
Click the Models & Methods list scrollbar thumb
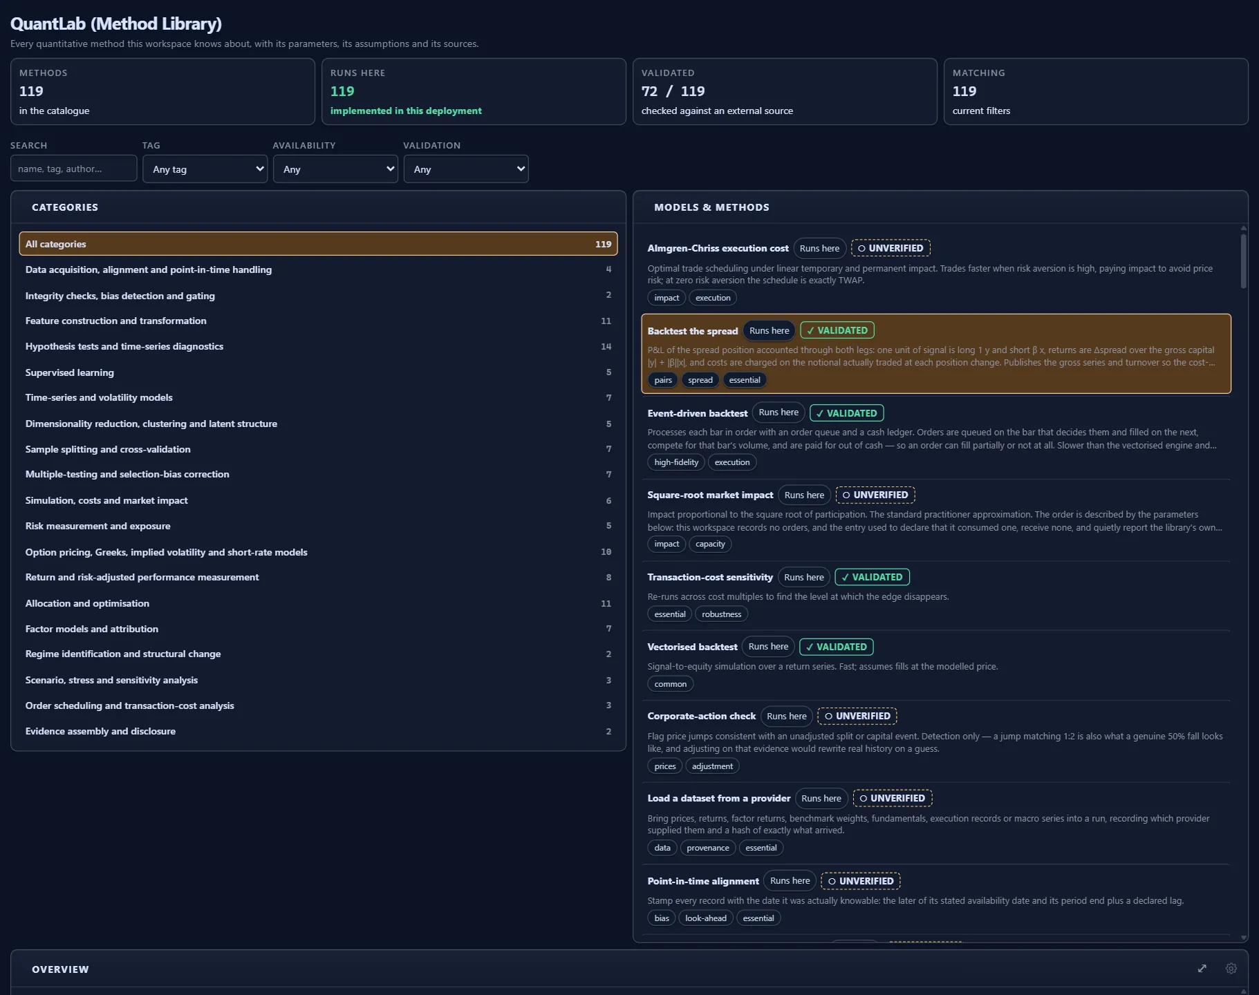click(1243, 261)
